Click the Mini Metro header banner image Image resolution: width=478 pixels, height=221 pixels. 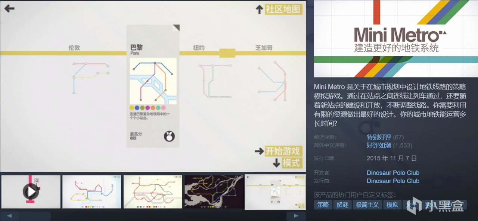[396, 39]
